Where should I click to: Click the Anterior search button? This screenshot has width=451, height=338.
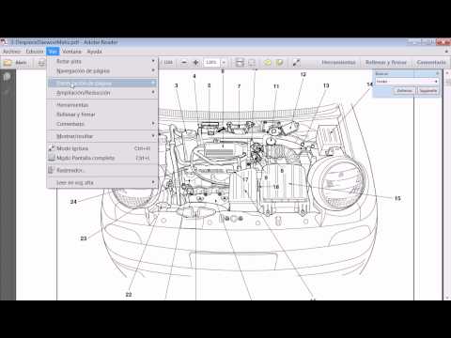point(404,91)
